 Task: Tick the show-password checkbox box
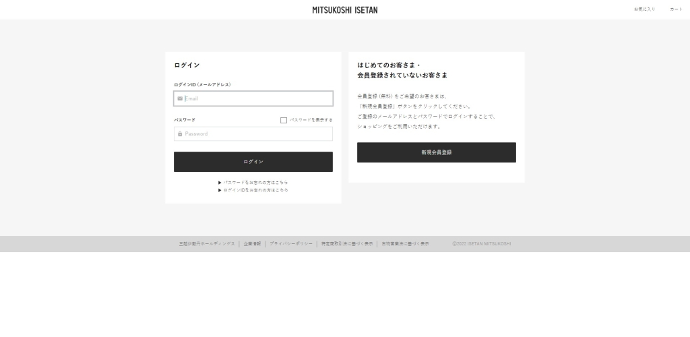click(x=284, y=120)
